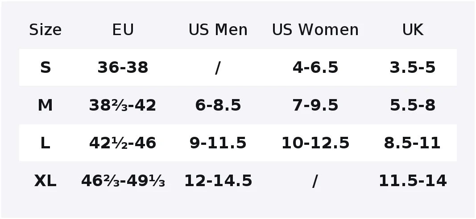Select the US Men column header
476x219 pixels.
pyautogui.click(x=218, y=30)
